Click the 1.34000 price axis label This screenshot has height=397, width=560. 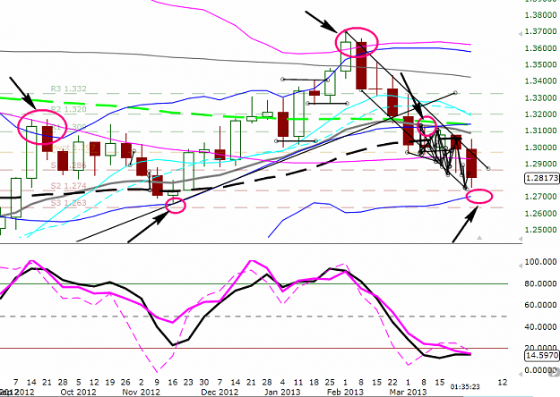540,81
